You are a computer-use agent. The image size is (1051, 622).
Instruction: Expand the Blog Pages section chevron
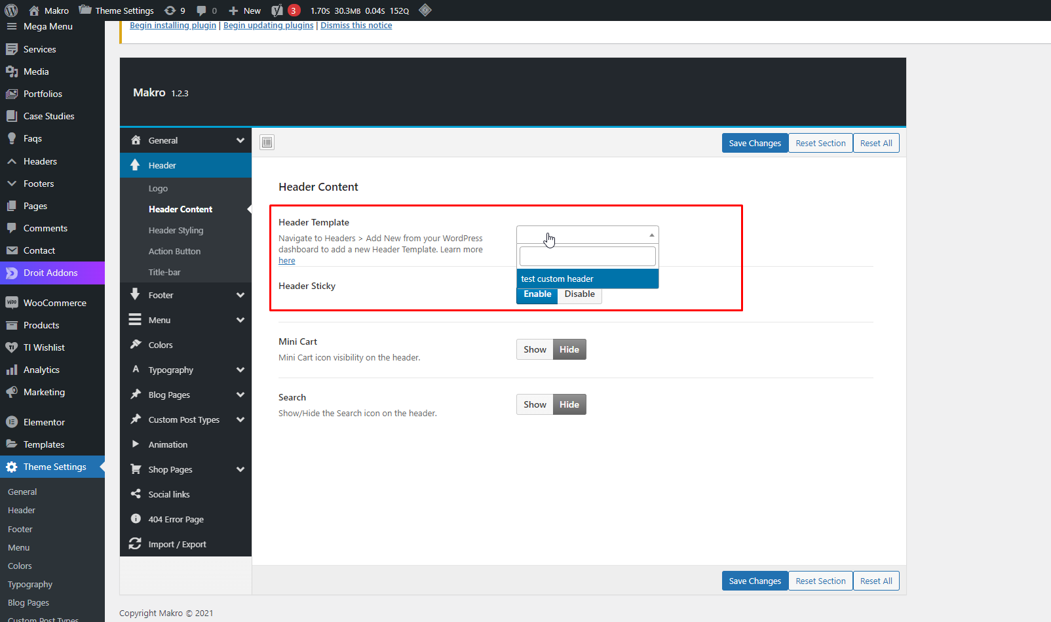pyautogui.click(x=240, y=395)
